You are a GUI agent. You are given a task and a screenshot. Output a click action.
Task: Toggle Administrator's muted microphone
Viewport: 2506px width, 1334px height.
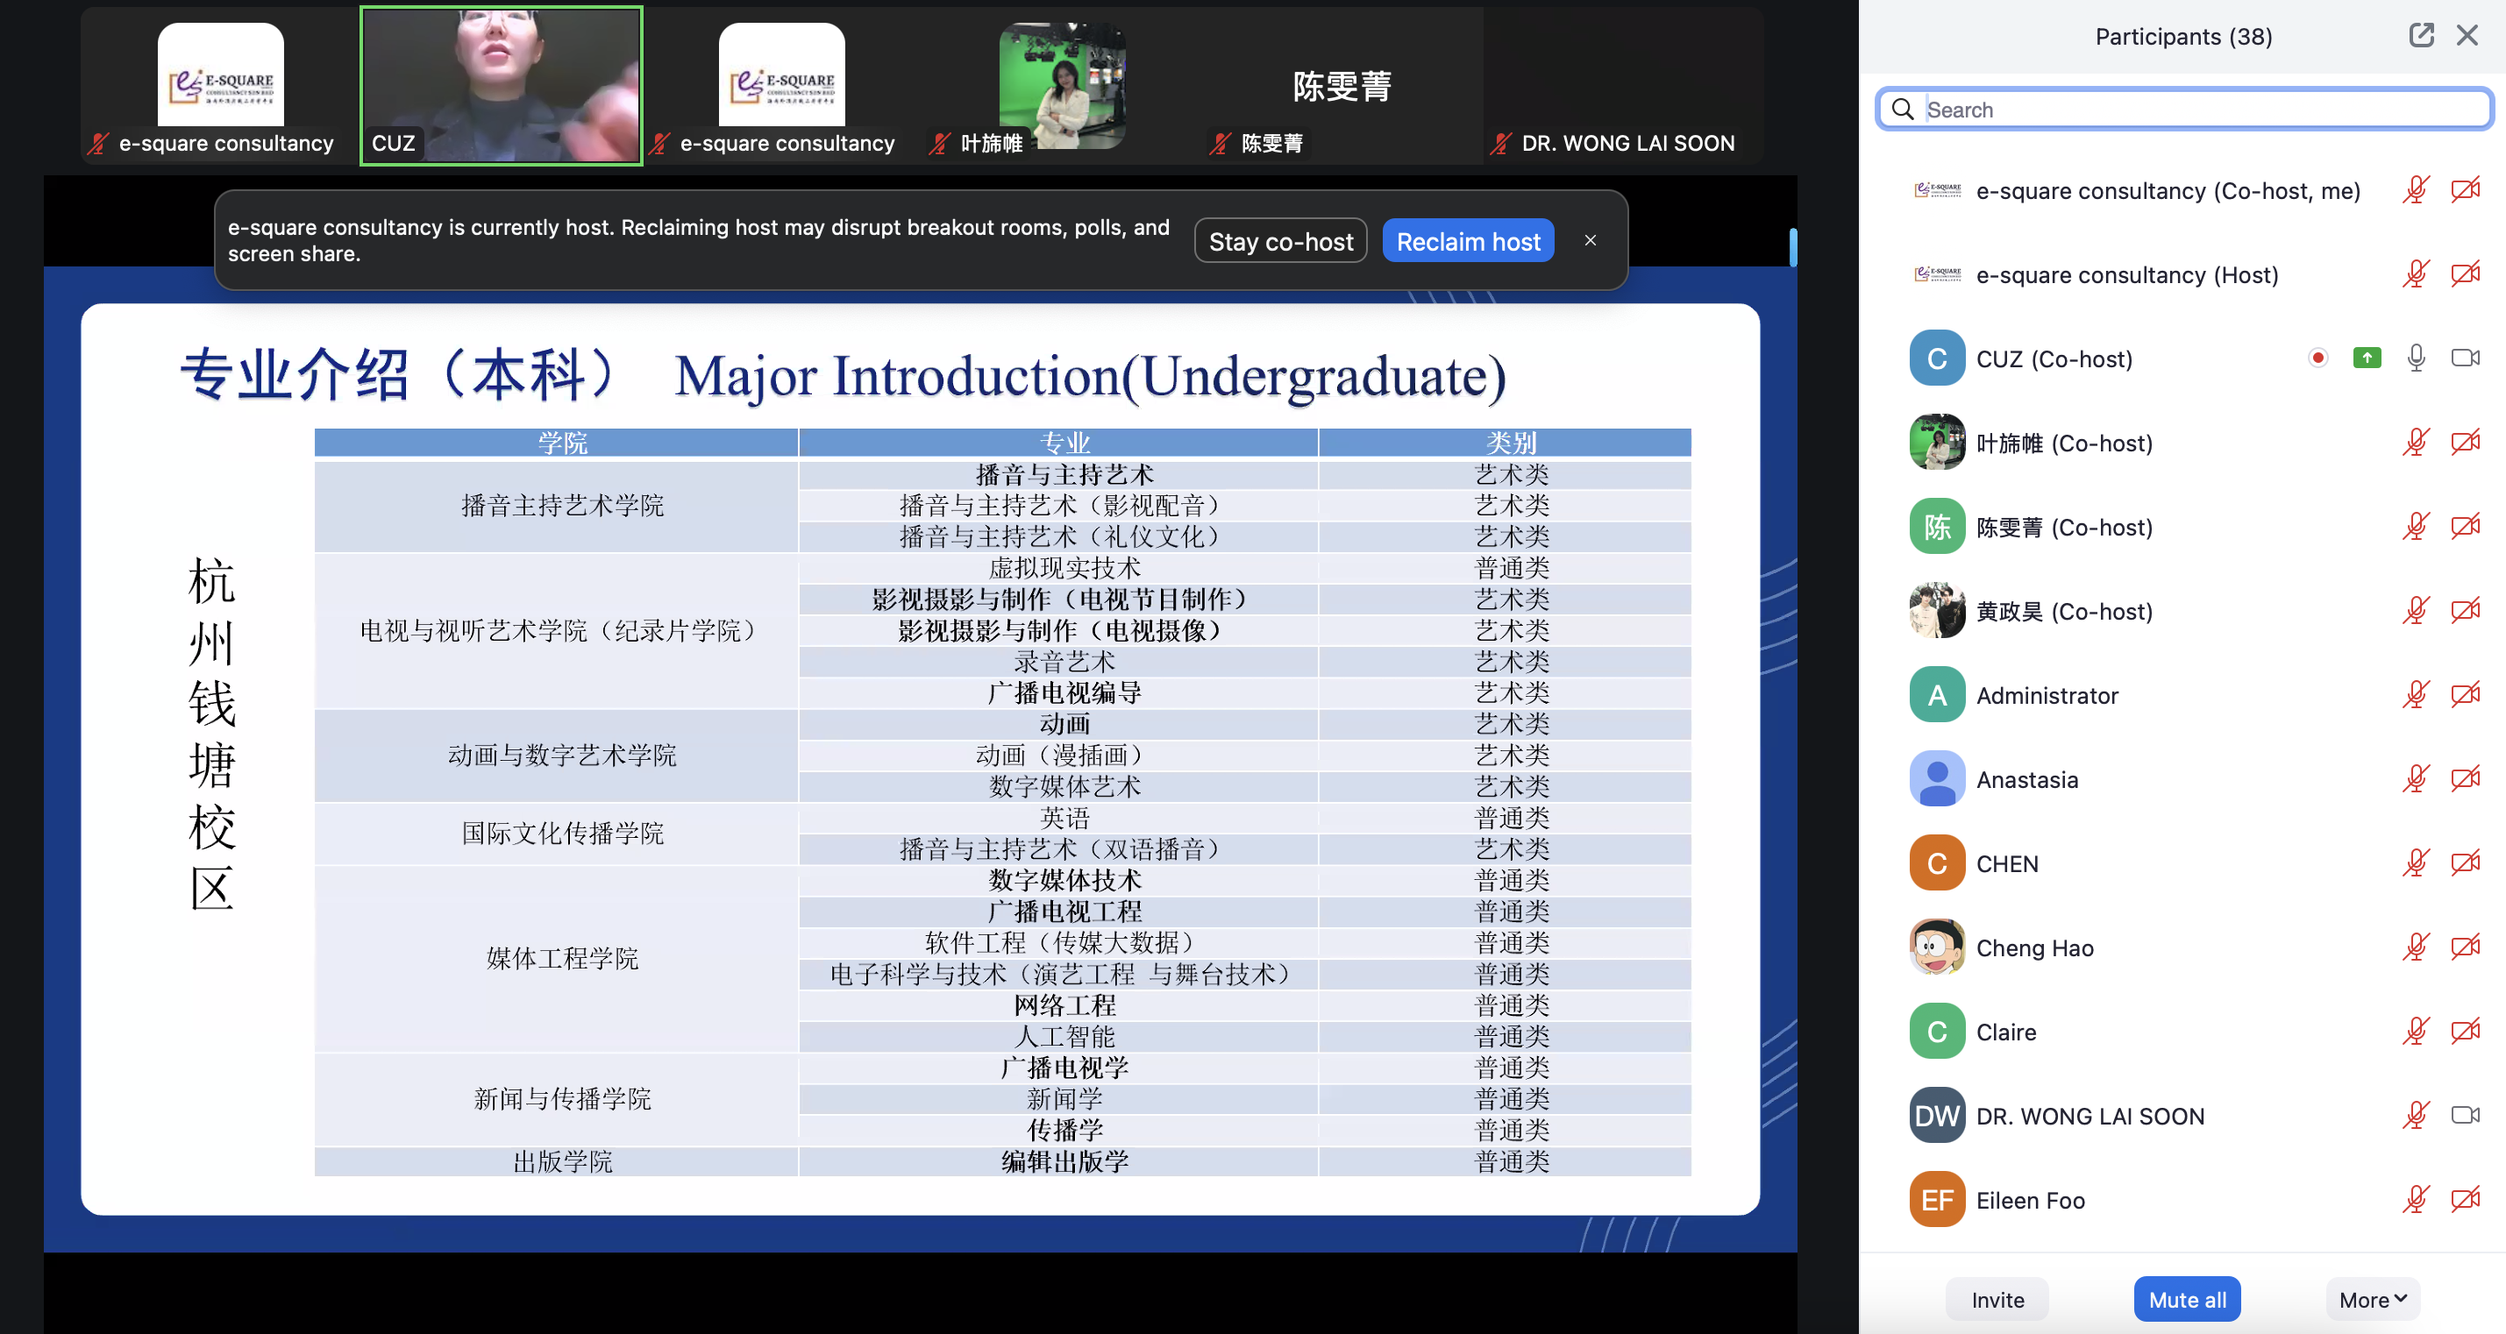(x=2416, y=694)
